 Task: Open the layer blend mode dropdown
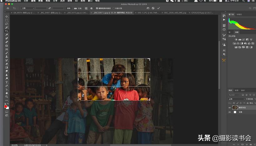pyautogui.click(x=237, y=99)
